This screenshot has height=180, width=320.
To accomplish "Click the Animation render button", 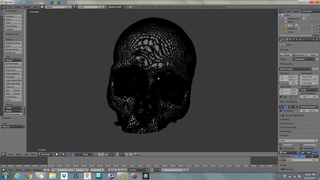I will pos(298,55).
